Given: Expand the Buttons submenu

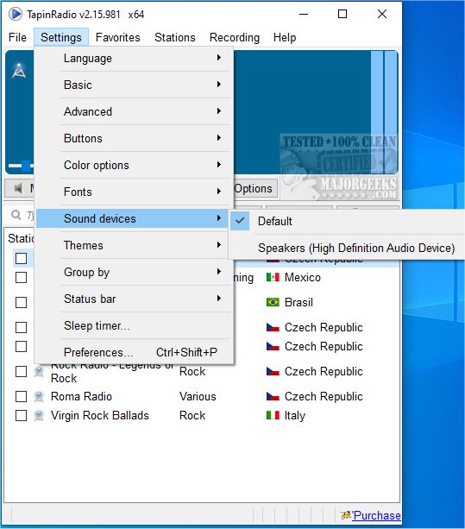Looking at the screenshot, I should [x=134, y=138].
